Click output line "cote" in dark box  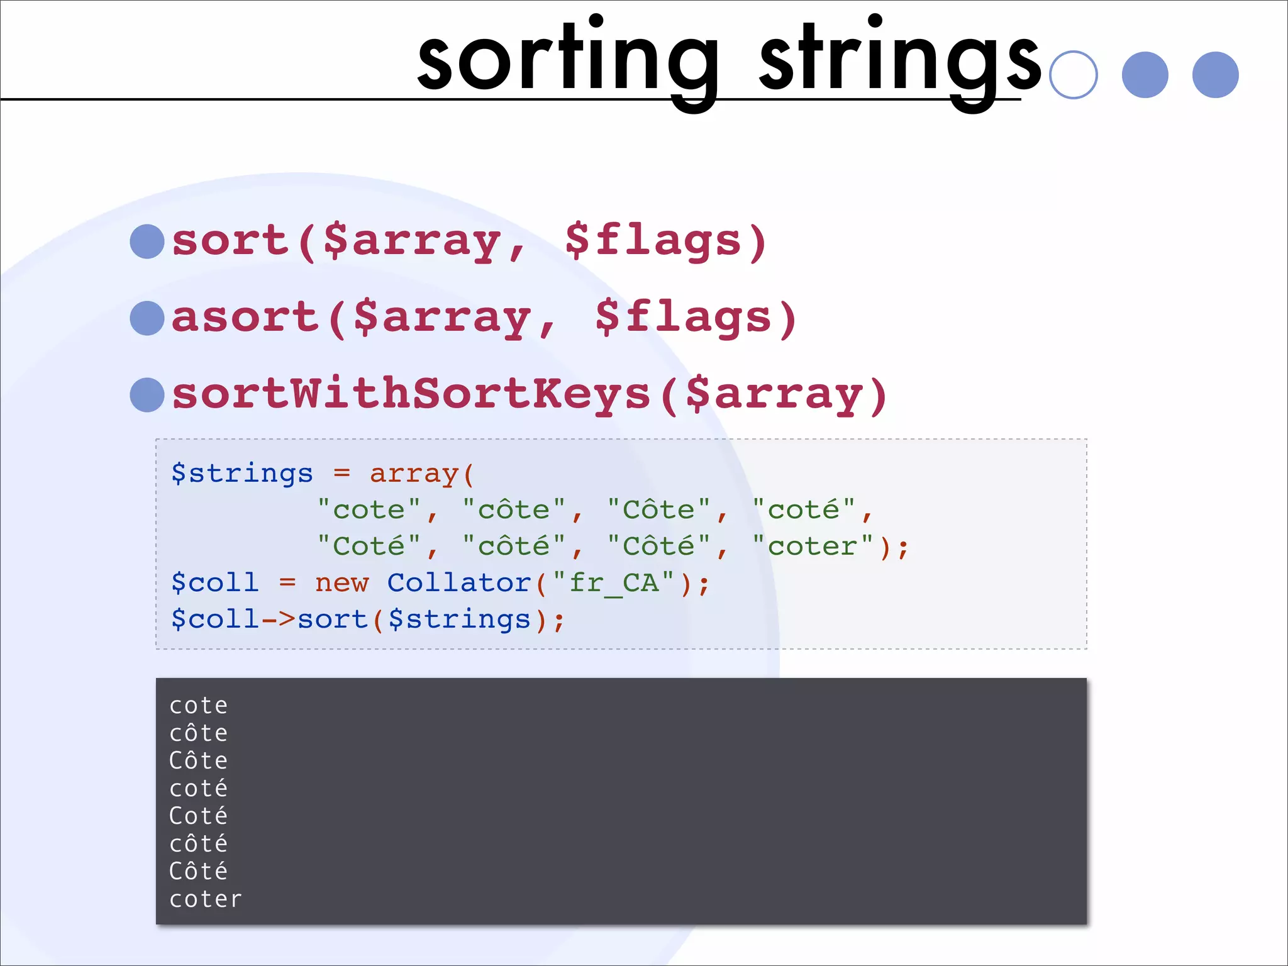pyautogui.click(x=198, y=706)
